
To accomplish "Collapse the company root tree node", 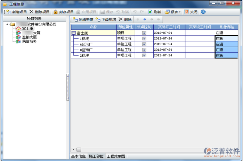I will coord(8,24).
